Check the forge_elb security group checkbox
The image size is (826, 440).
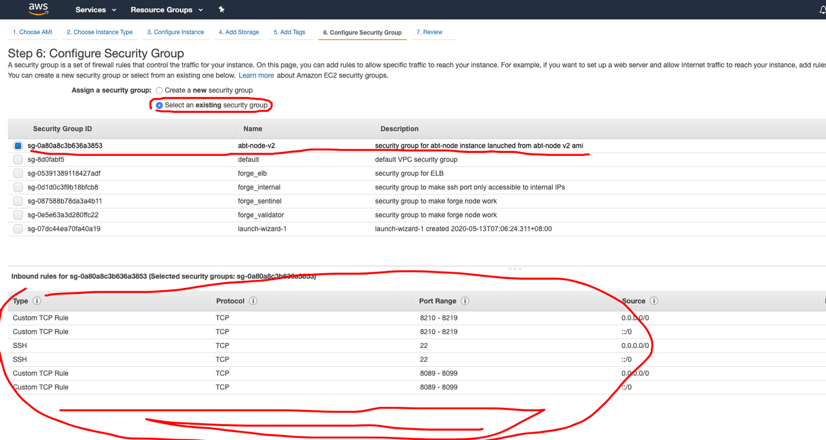(18, 173)
